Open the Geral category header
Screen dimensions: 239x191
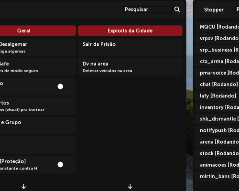(x=38, y=31)
